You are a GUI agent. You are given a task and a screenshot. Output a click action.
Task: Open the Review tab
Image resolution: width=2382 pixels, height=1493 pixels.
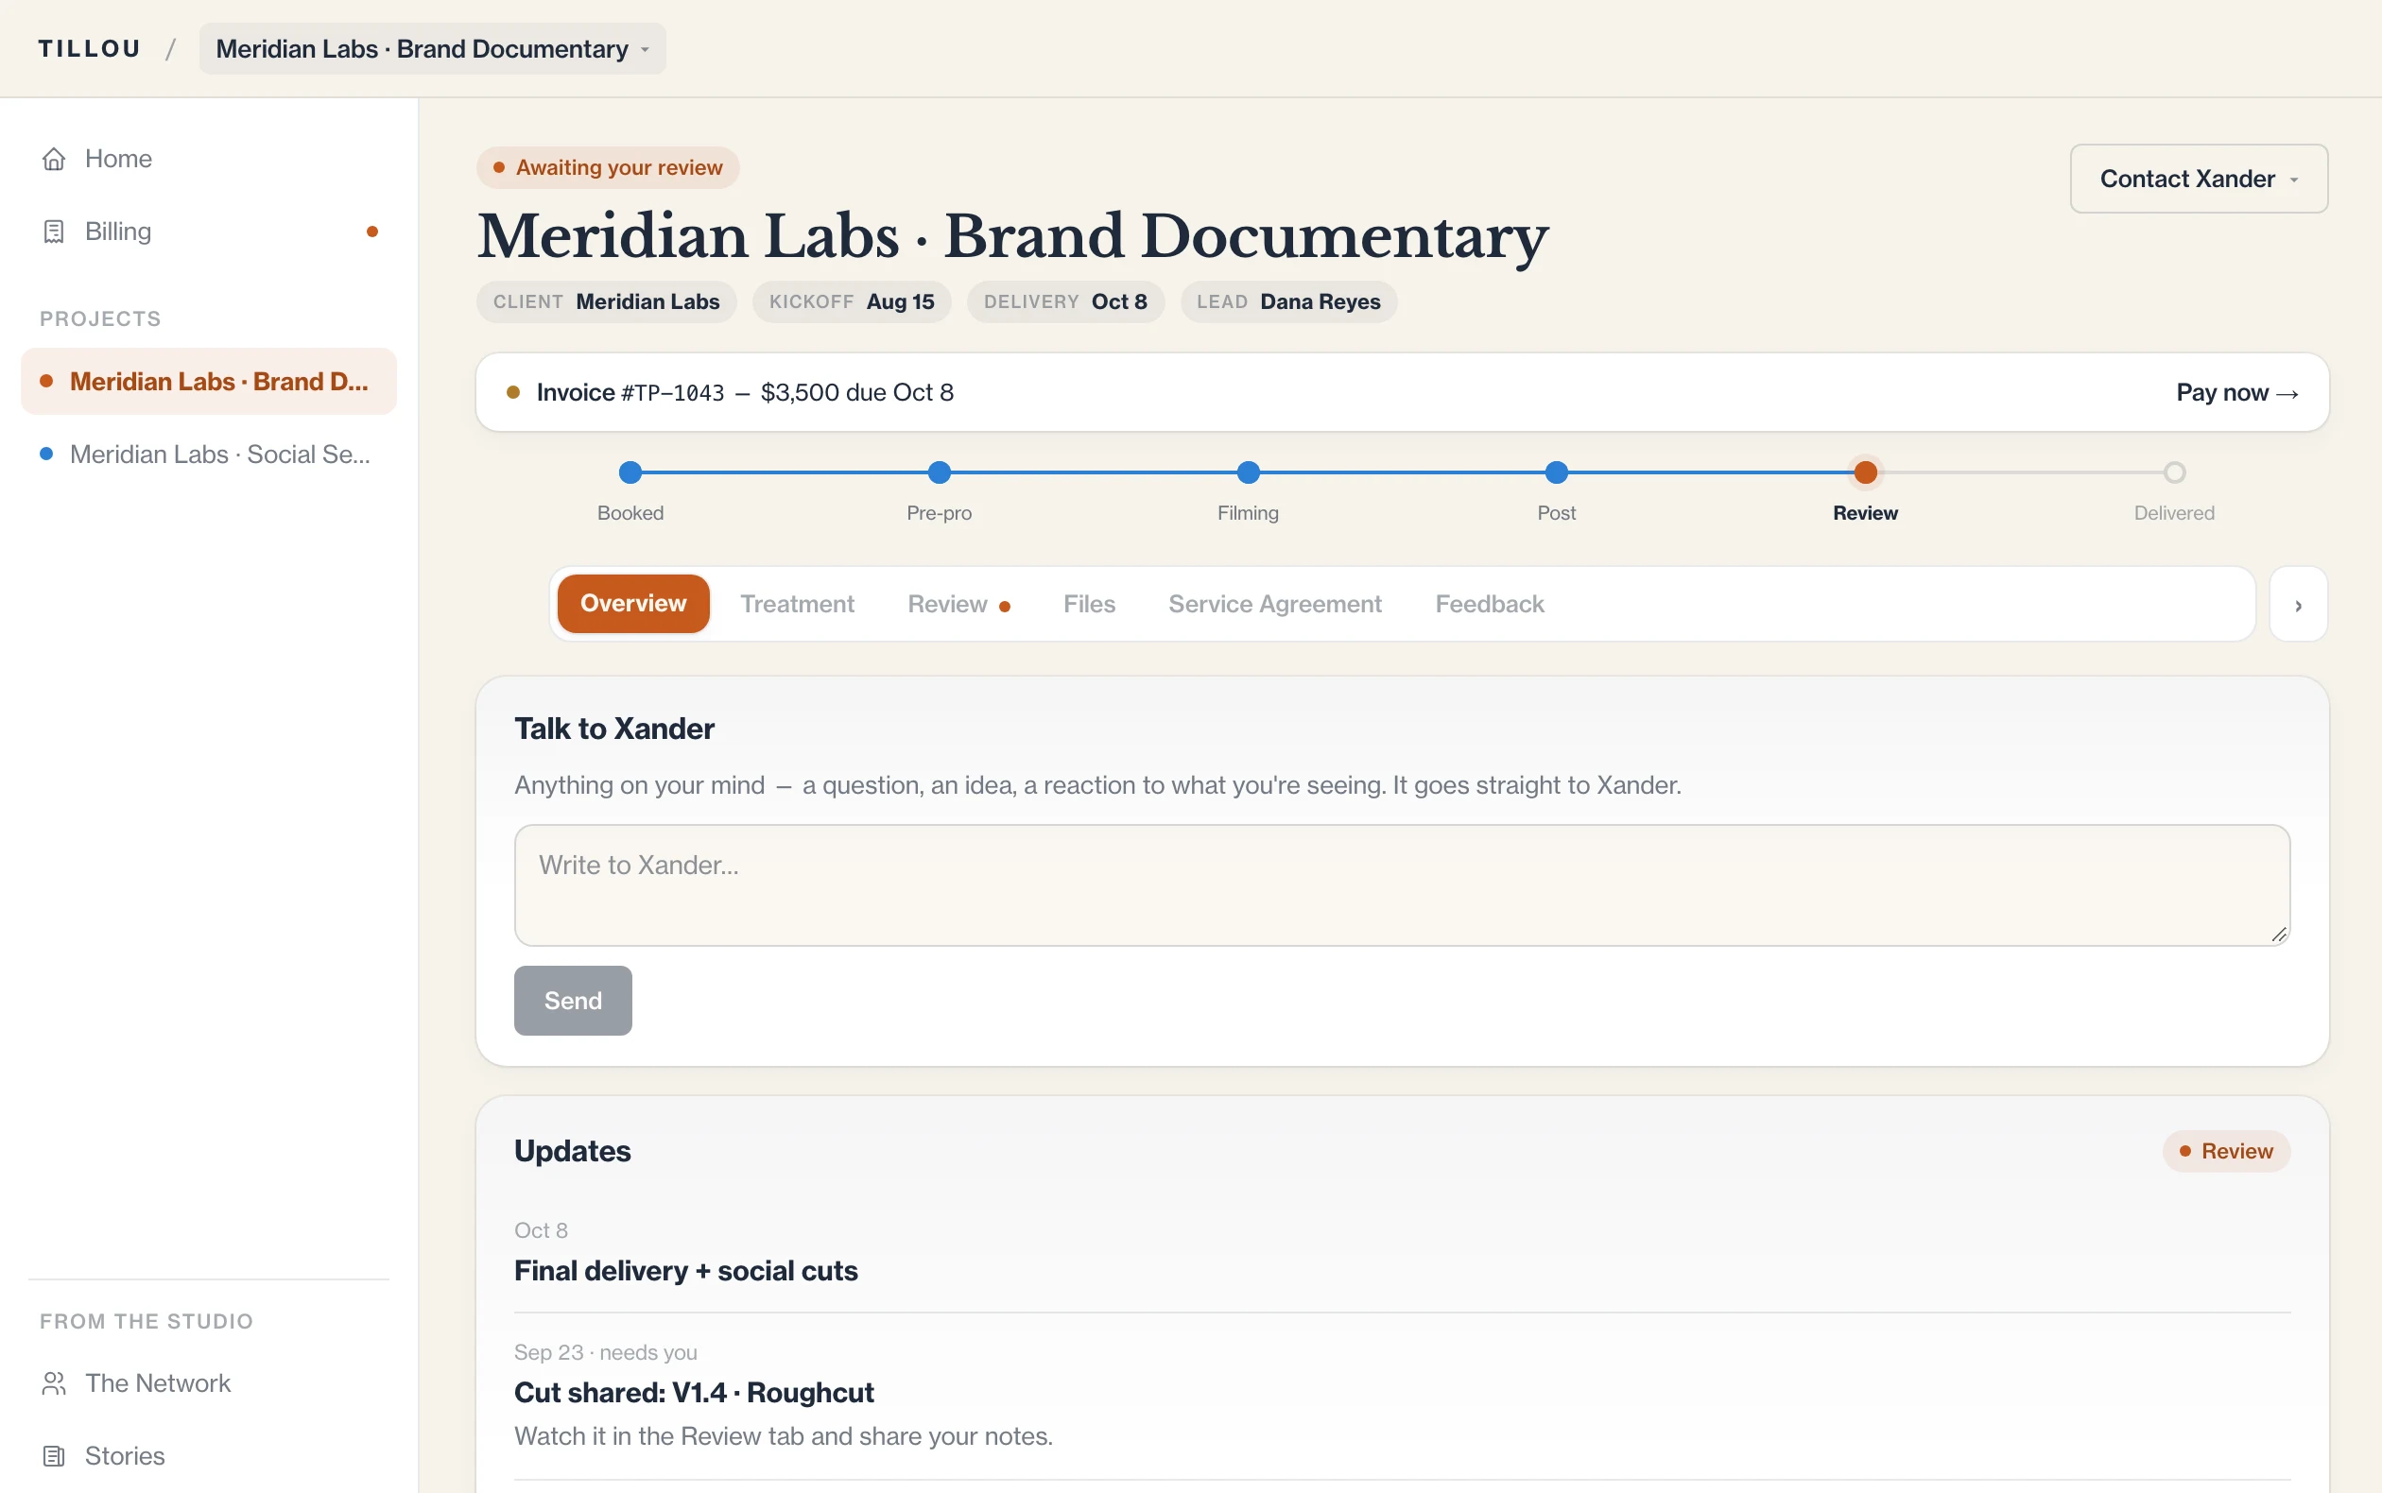[958, 603]
